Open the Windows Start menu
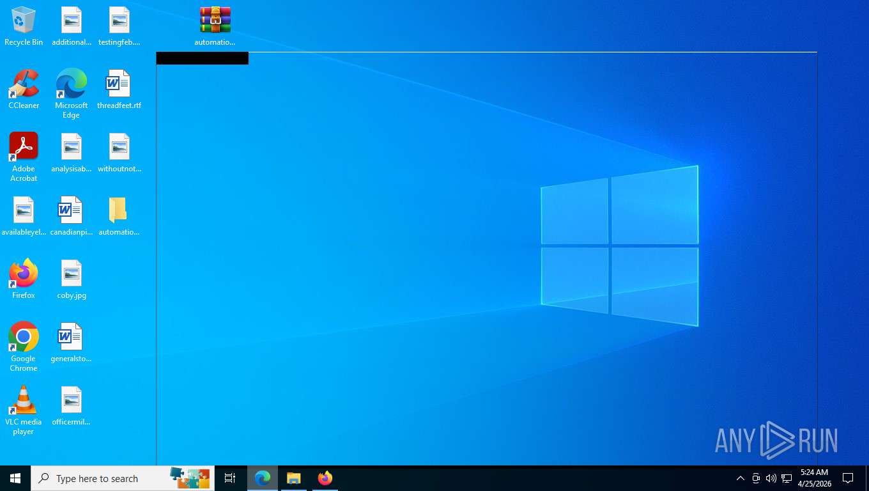869x491 pixels. pos(15,478)
